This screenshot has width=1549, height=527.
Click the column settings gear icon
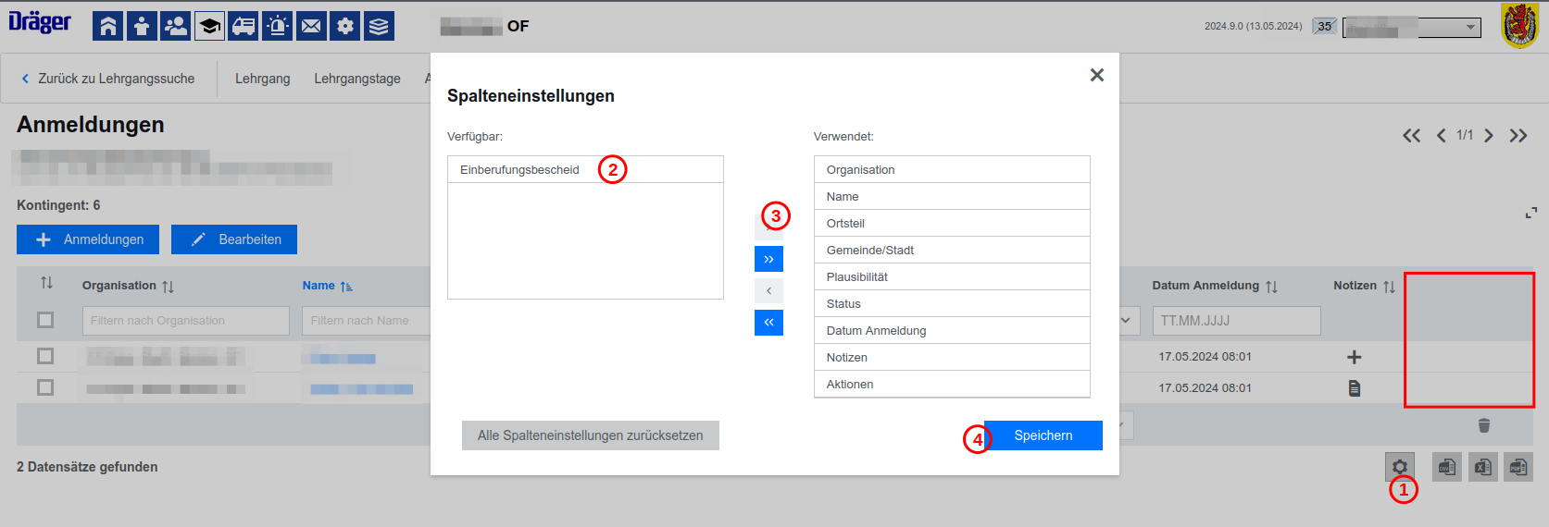click(x=1400, y=467)
